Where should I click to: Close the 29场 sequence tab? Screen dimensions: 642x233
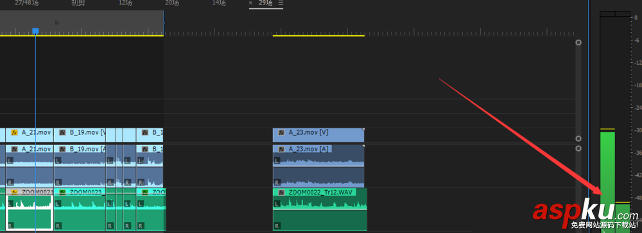(250, 3)
